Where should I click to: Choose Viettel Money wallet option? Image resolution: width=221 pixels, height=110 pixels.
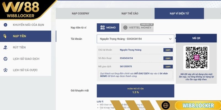137,28
